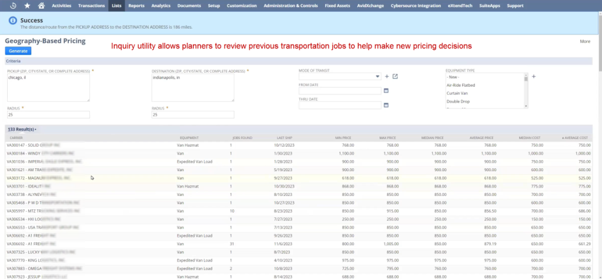The height and width of the screenshot is (279, 602).
Task: Click the Generate button
Action: (x=18, y=51)
